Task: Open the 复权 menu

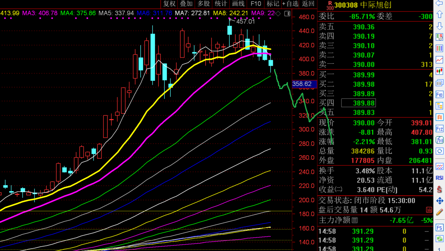Action: coord(169,4)
